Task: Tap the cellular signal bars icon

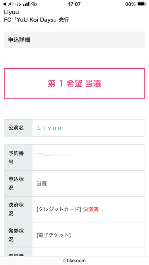Action: coord(26,4)
